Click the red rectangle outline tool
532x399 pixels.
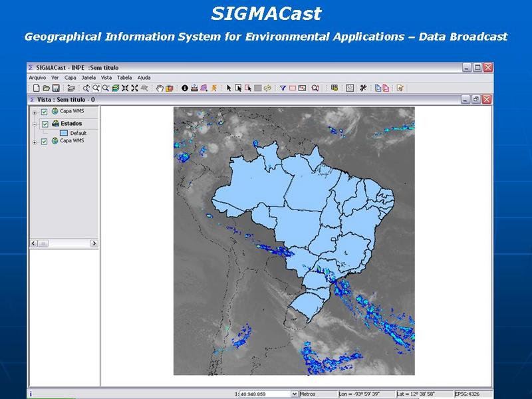(x=293, y=88)
